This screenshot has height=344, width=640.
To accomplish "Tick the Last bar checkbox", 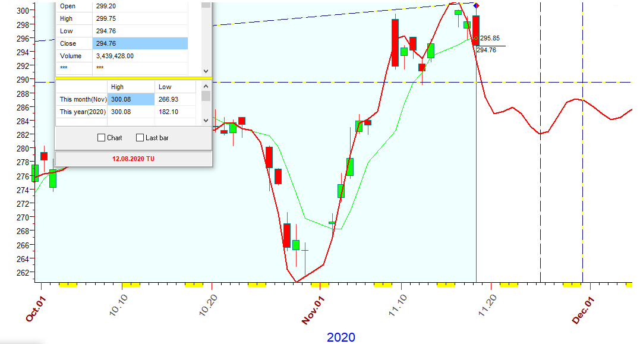I will [140, 138].
